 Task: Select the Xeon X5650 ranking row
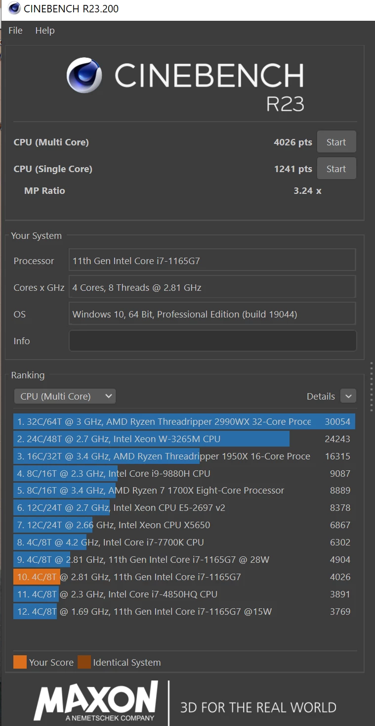(184, 525)
